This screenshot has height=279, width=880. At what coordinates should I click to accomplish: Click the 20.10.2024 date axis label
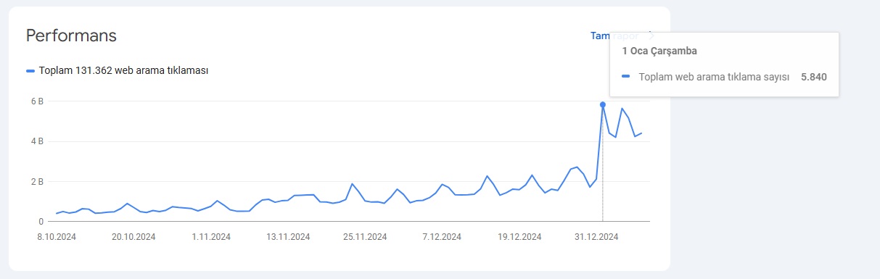(133, 236)
